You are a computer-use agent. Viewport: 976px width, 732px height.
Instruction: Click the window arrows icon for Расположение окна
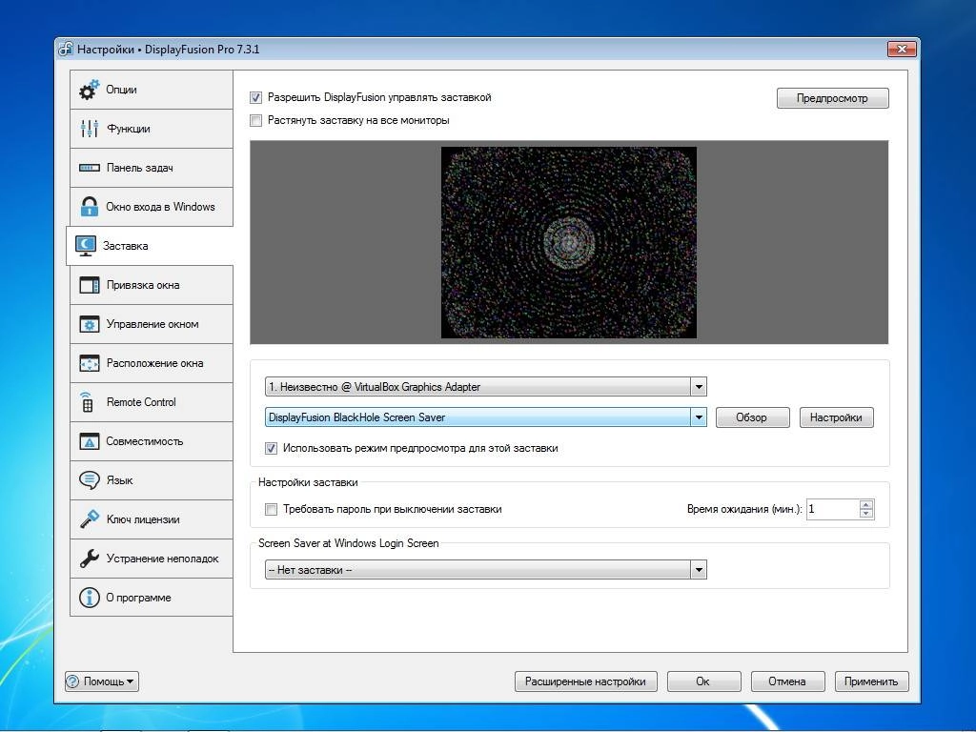click(89, 363)
